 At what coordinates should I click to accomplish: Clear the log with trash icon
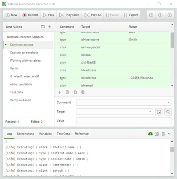(x=163, y=134)
